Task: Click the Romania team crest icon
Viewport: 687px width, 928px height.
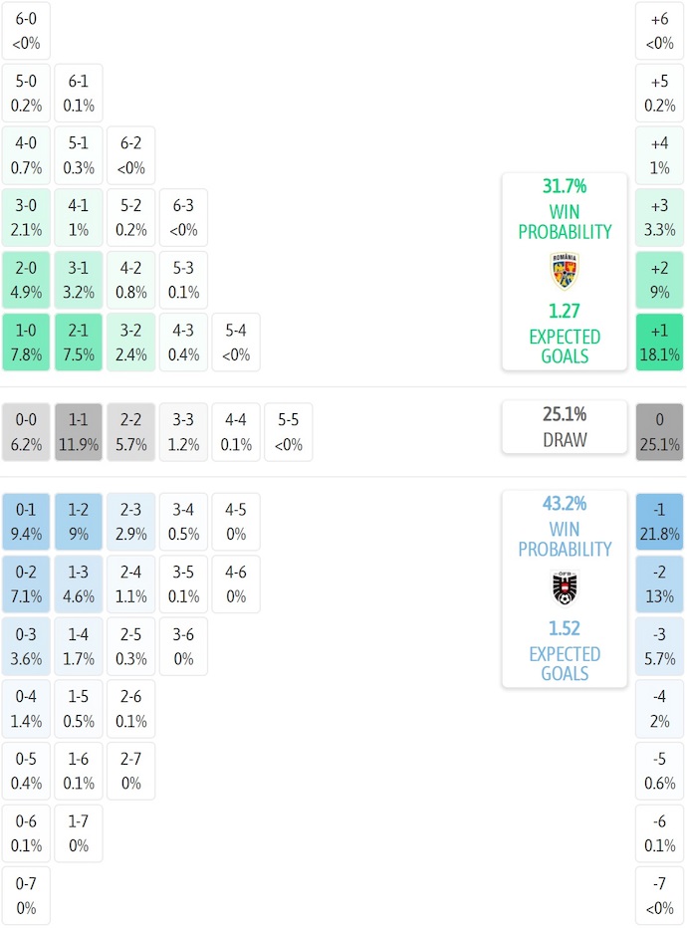Action: (564, 271)
